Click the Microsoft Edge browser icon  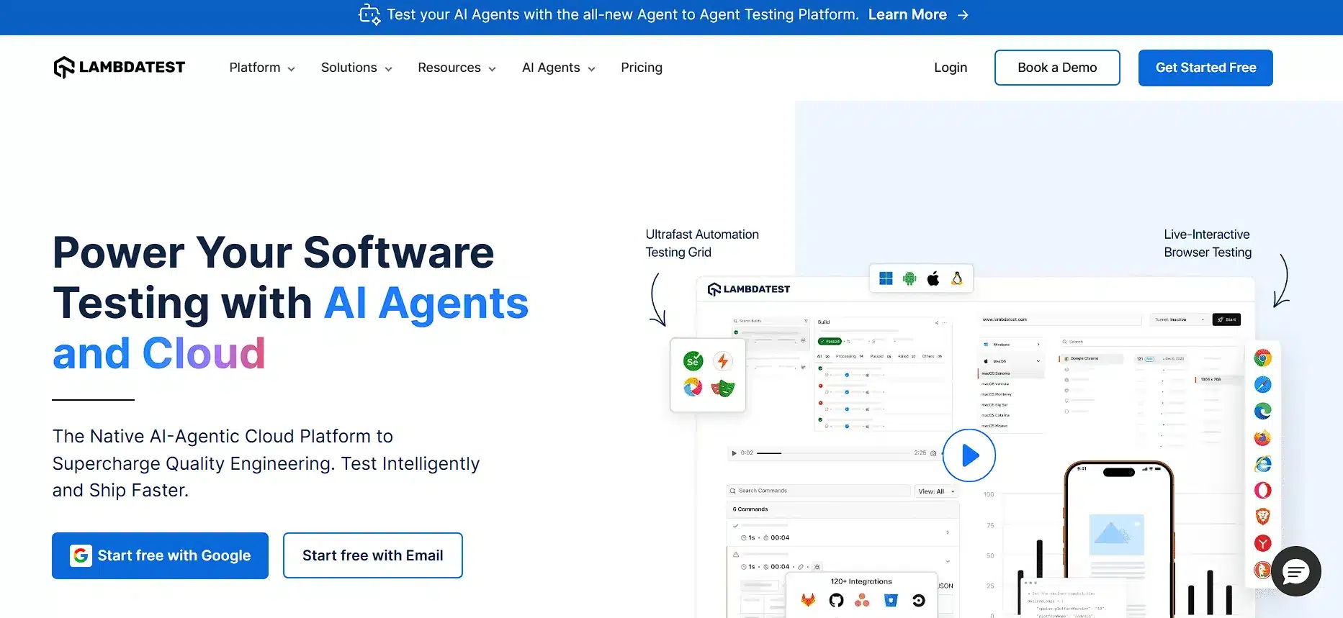click(x=1262, y=411)
